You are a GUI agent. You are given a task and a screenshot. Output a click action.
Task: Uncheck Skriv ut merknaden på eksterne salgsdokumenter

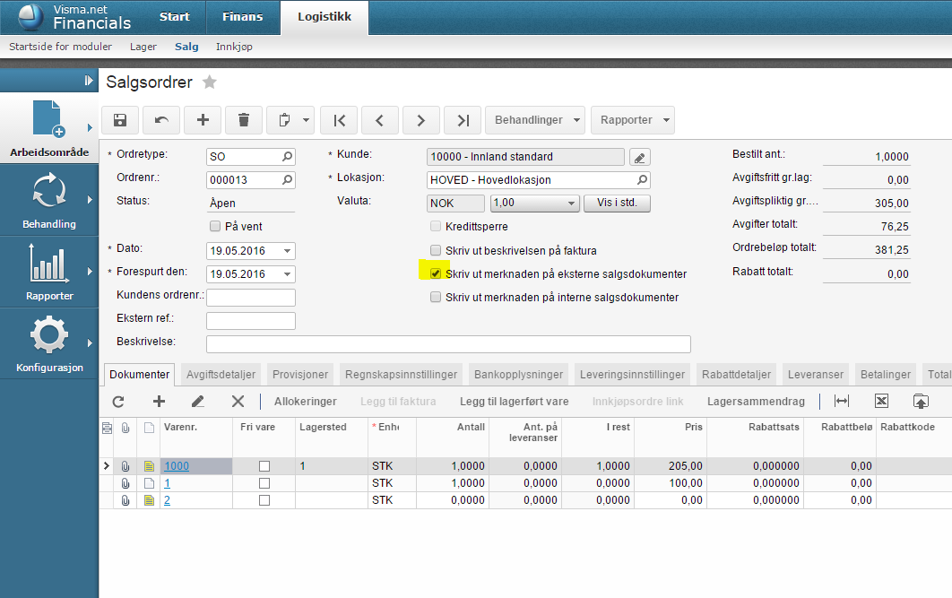[436, 273]
